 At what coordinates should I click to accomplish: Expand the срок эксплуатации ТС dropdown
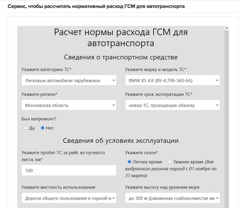(172, 105)
